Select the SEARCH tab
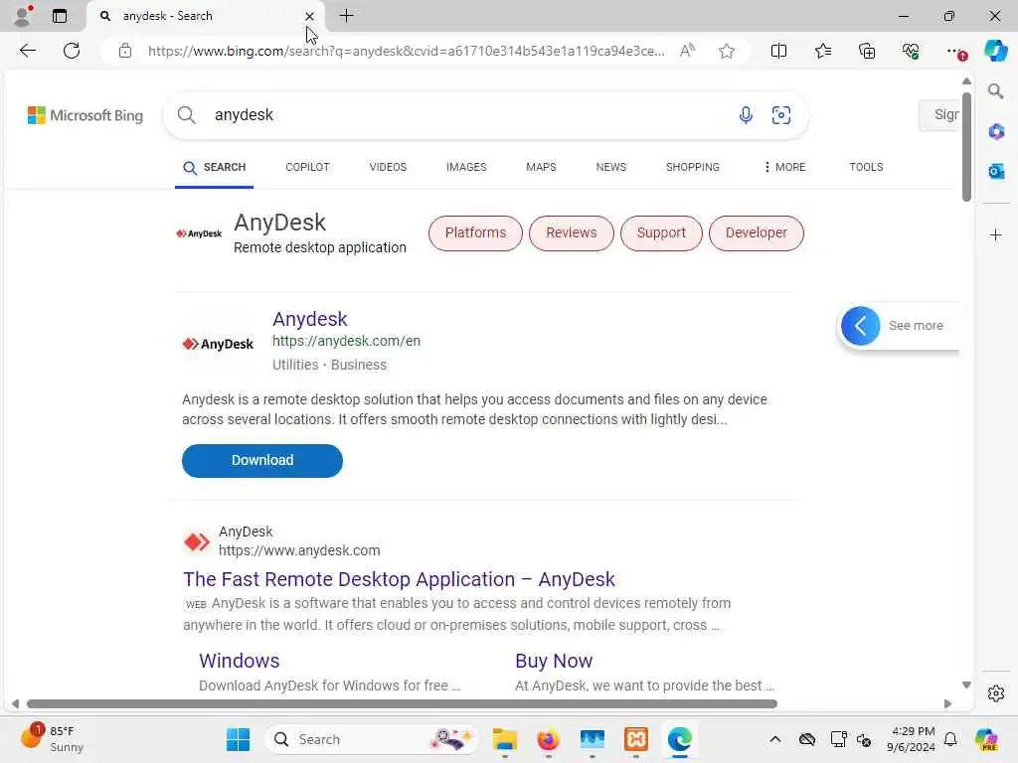This screenshot has height=763, width=1018. coord(215,167)
